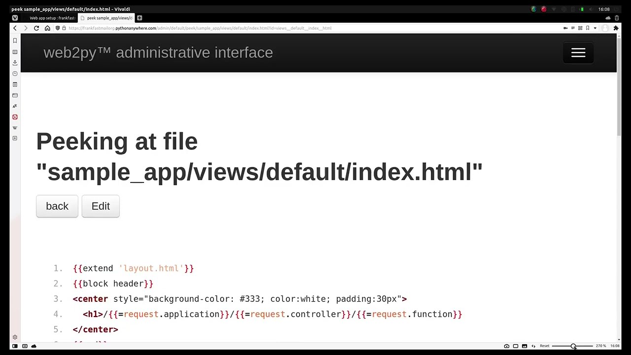
Task: Switch to the Web app setup tab
Action: [51, 18]
